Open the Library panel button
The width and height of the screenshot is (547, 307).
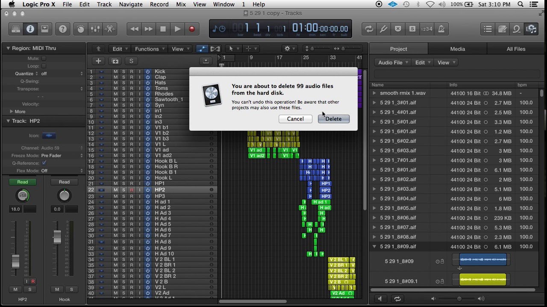(x=16, y=29)
